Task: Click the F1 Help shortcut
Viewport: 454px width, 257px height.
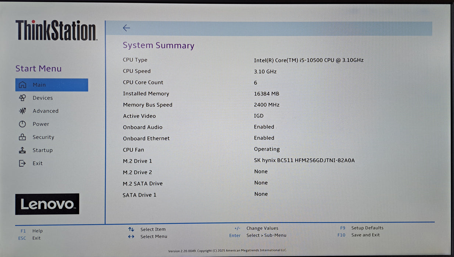Action: (32, 231)
